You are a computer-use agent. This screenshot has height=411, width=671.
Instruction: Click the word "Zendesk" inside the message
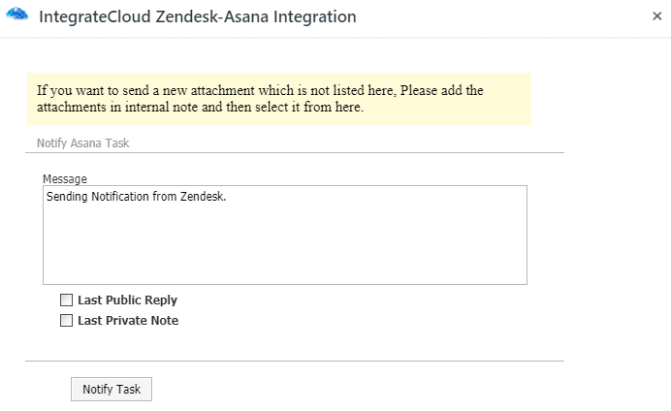tap(202, 197)
